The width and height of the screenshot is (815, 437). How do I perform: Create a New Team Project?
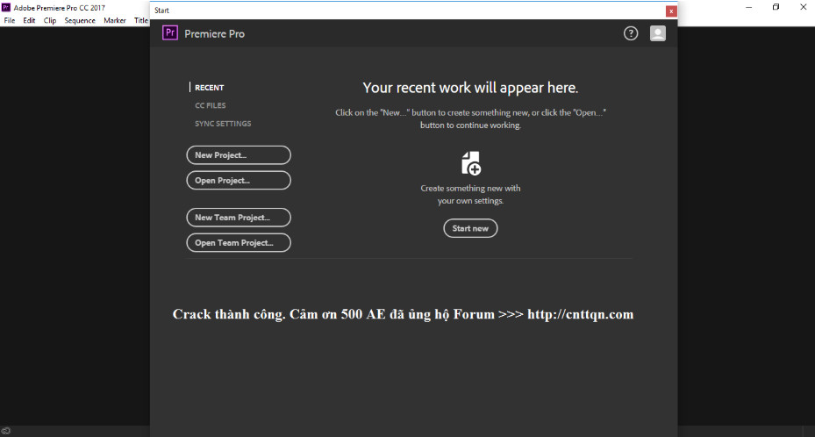pyautogui.click(x=239, y=218)
